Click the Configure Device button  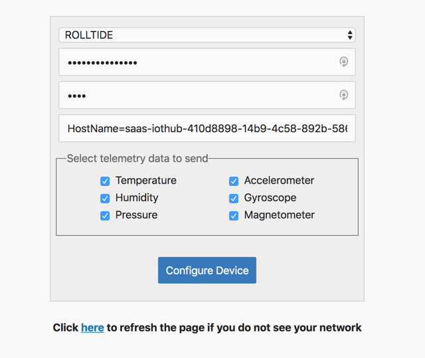pos(207,270)
